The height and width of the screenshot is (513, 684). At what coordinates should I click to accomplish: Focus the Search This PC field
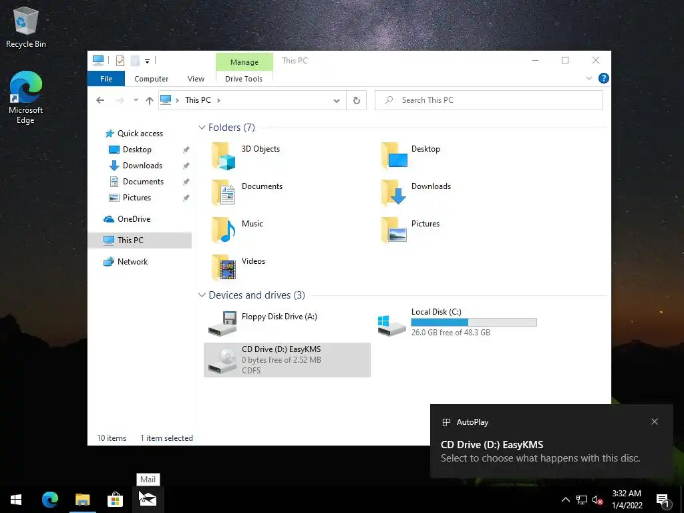click(x=488, y=100)
